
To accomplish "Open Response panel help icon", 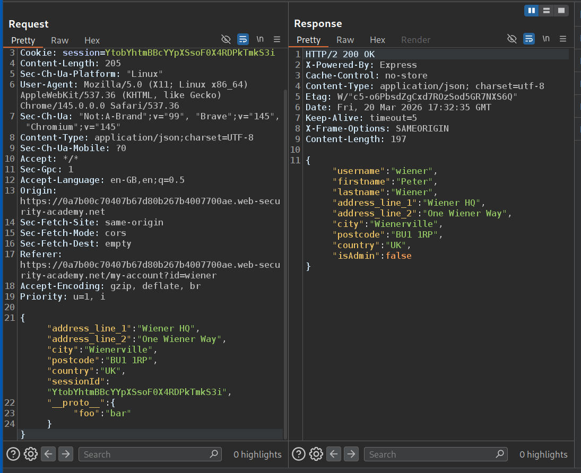I will point(299,454).
